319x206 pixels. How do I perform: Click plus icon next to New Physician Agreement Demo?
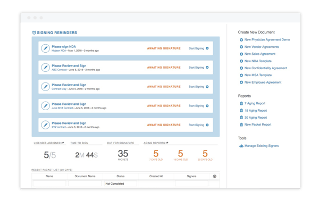click(241, 40)
